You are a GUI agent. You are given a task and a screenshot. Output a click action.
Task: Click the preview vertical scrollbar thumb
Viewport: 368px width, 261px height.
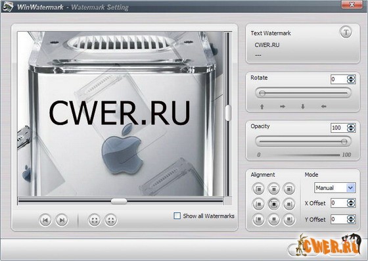tap(228, 113)
